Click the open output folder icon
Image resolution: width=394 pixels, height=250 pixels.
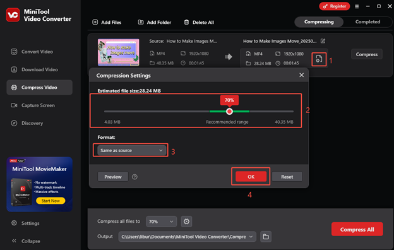(266, 237)
